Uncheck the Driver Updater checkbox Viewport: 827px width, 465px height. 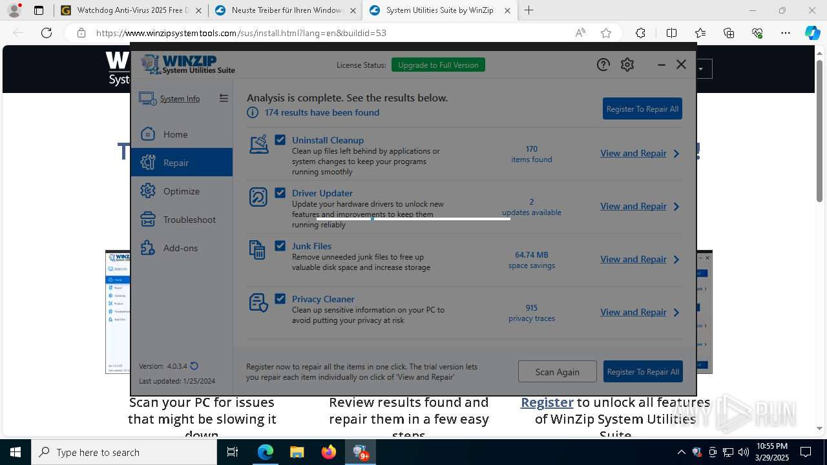[280, 192]
